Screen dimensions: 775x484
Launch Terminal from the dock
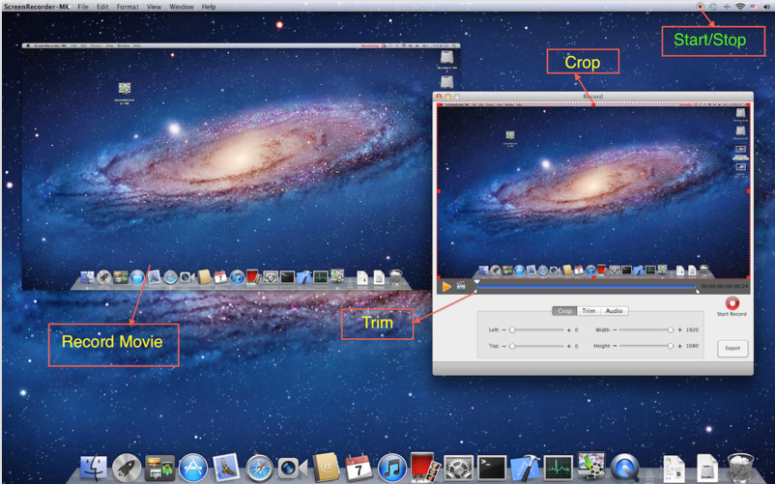pos(492,468)
